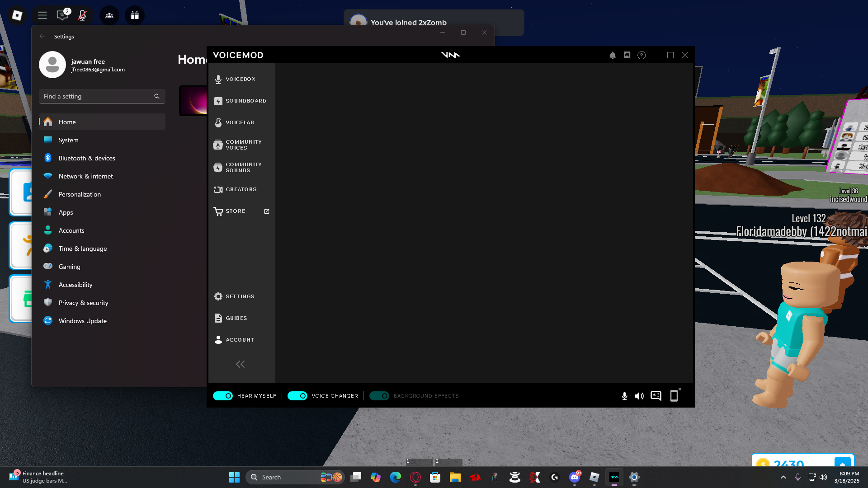Toggle Hear Myself switch

[x=223, y=396]
